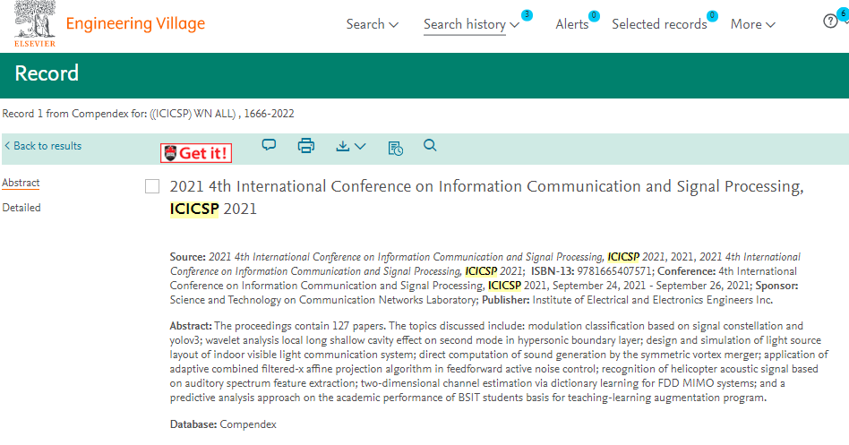Click the ISBN-13 value 9781665407571
849x445 pixels.
(614, 271)
